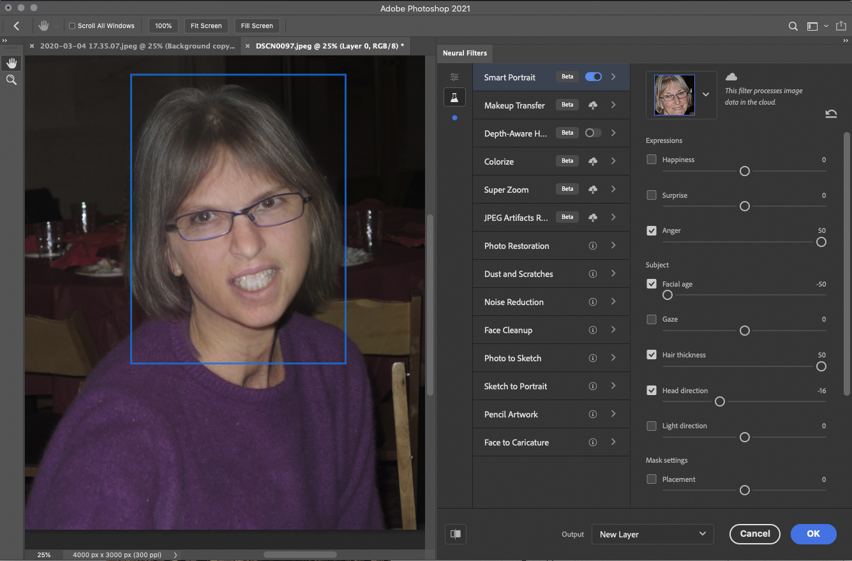
Task: Click the Facial age slider handle
Action: tap(668, 295)
